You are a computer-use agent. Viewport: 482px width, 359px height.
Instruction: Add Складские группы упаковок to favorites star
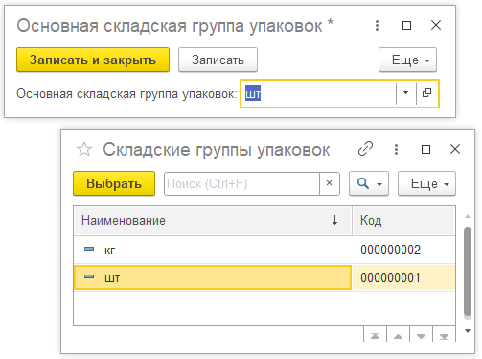tap(84, 150)
